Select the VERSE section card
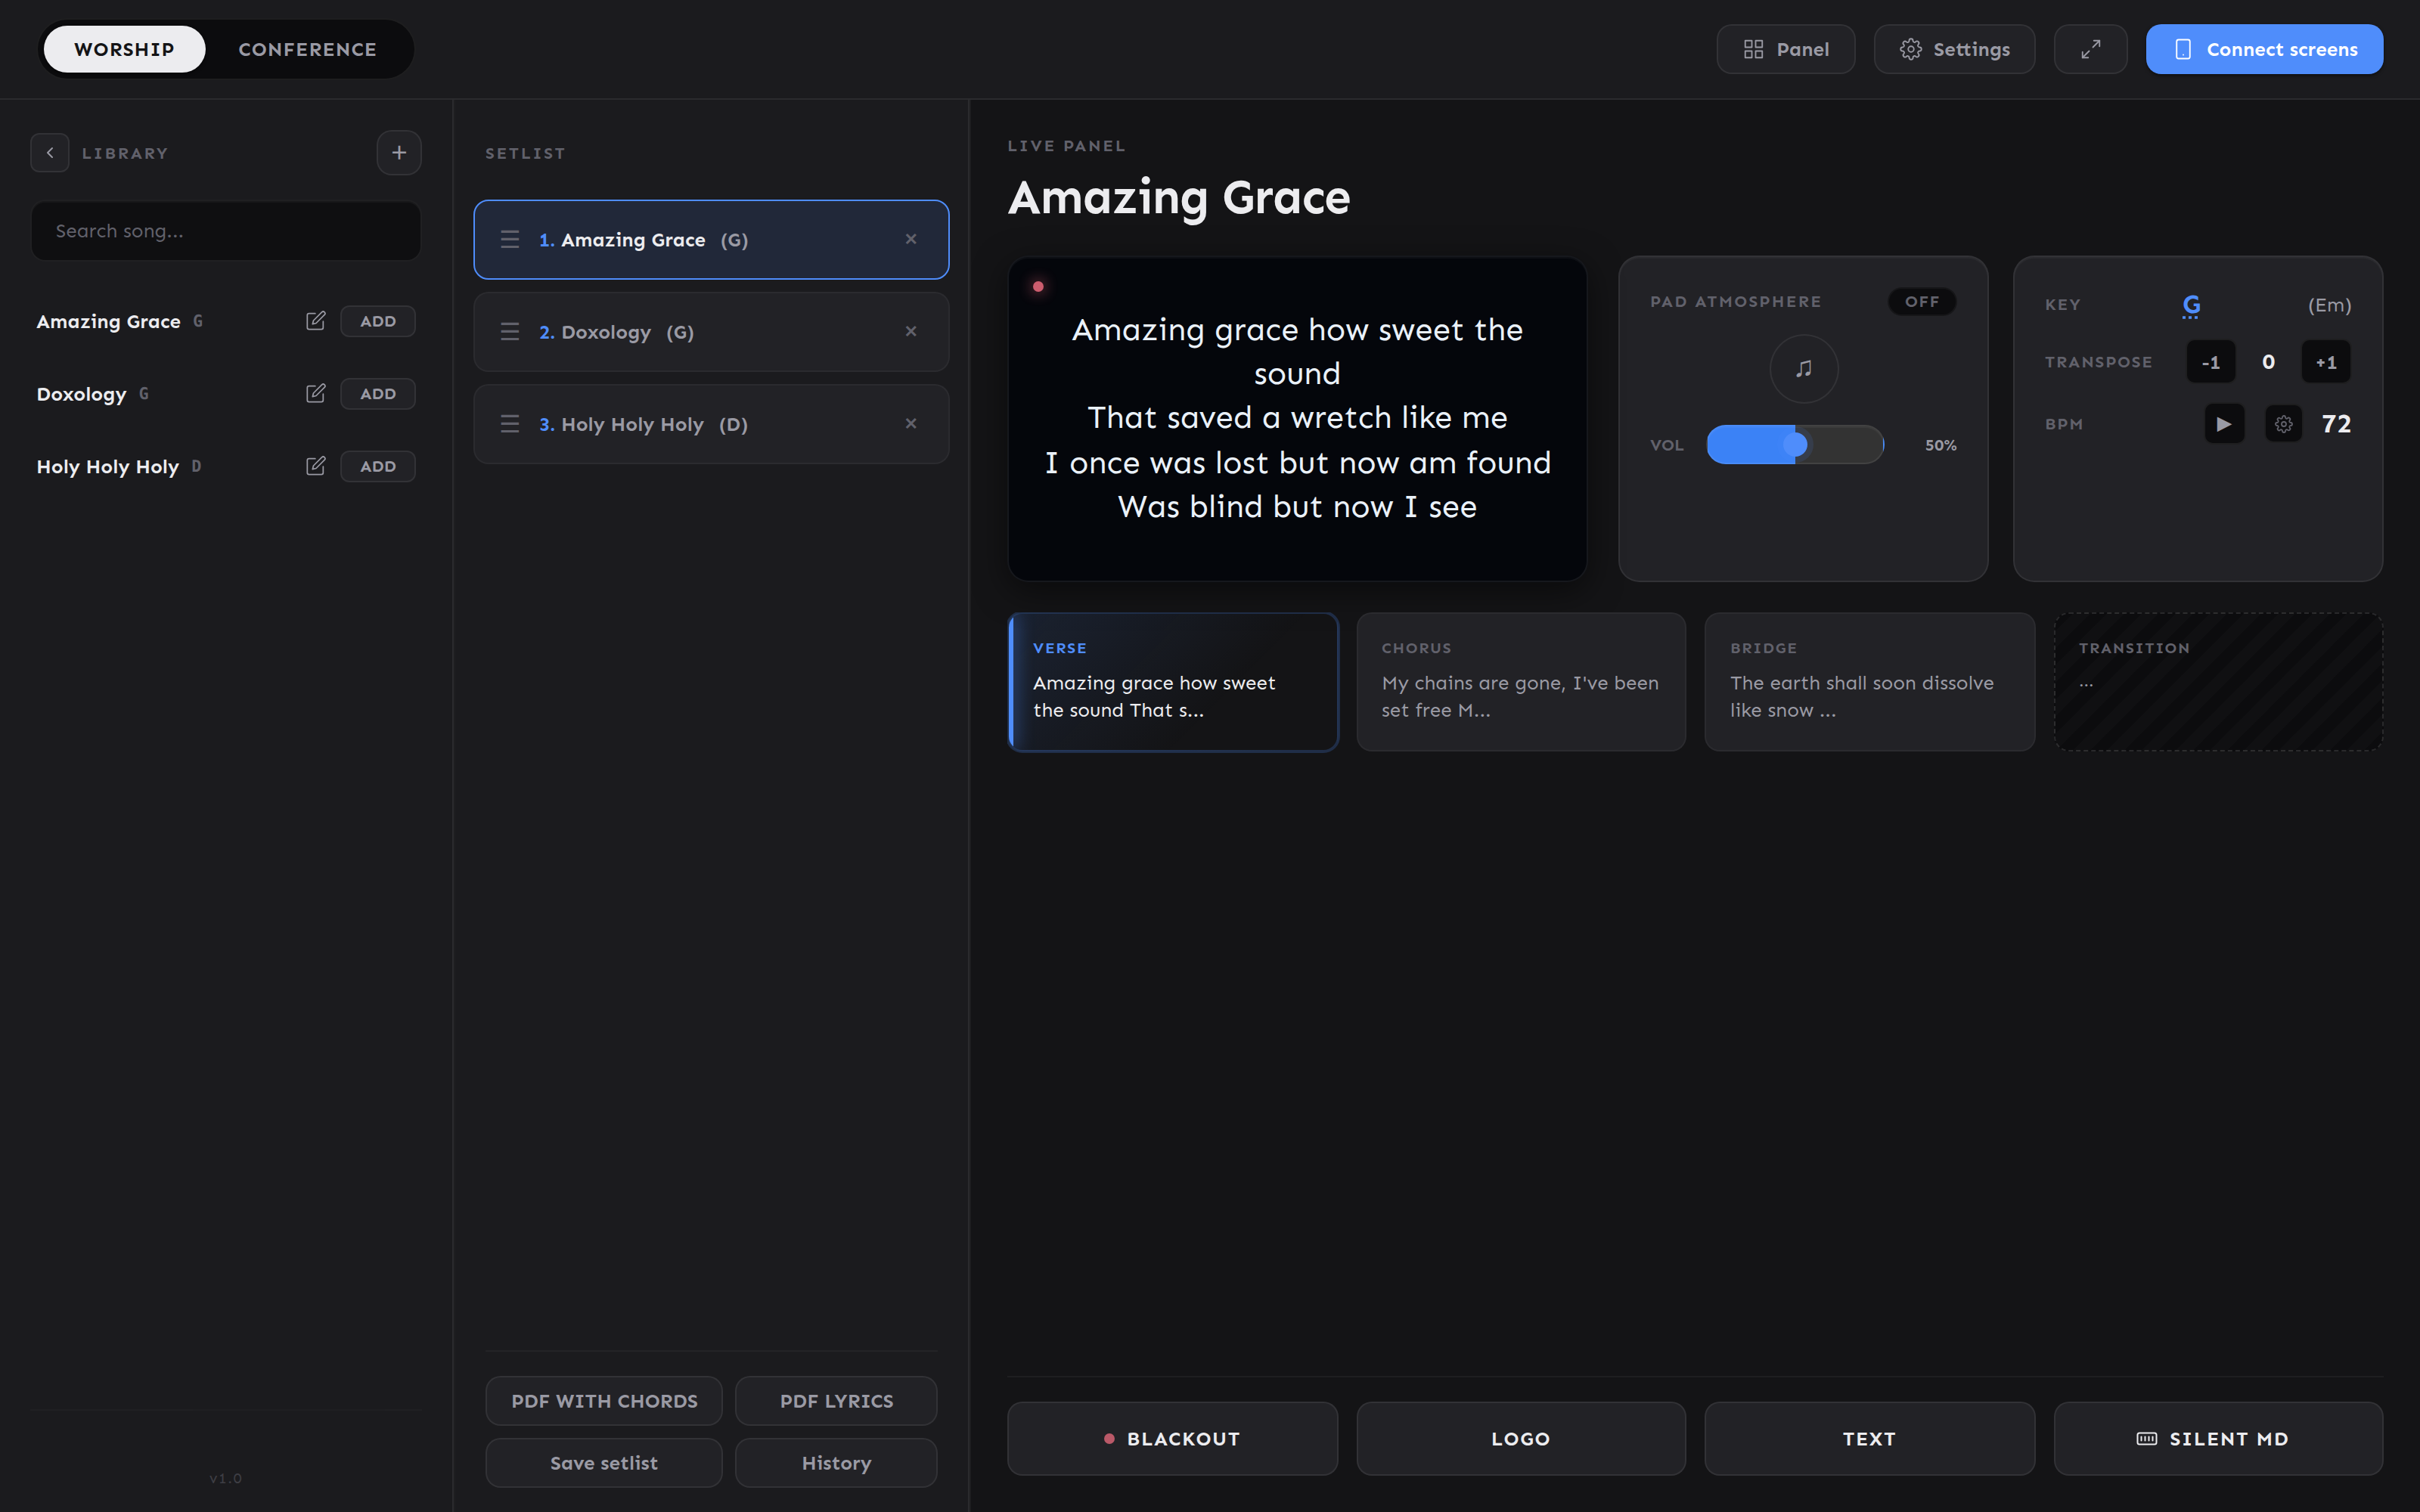The width and height of the screenshot is (2420, 1512). pos(1173,682)
